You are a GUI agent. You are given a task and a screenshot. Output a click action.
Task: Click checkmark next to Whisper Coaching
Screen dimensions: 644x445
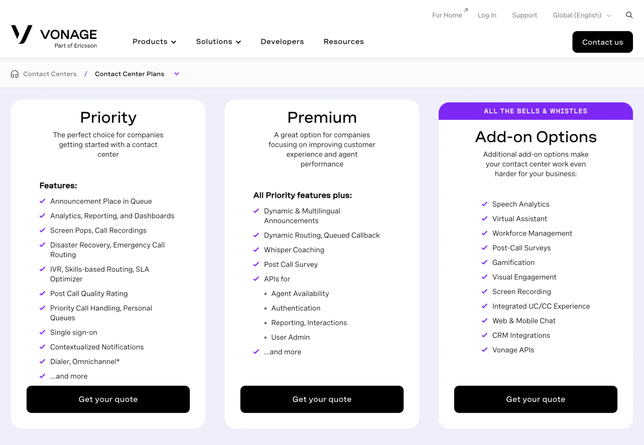(256, 249)
